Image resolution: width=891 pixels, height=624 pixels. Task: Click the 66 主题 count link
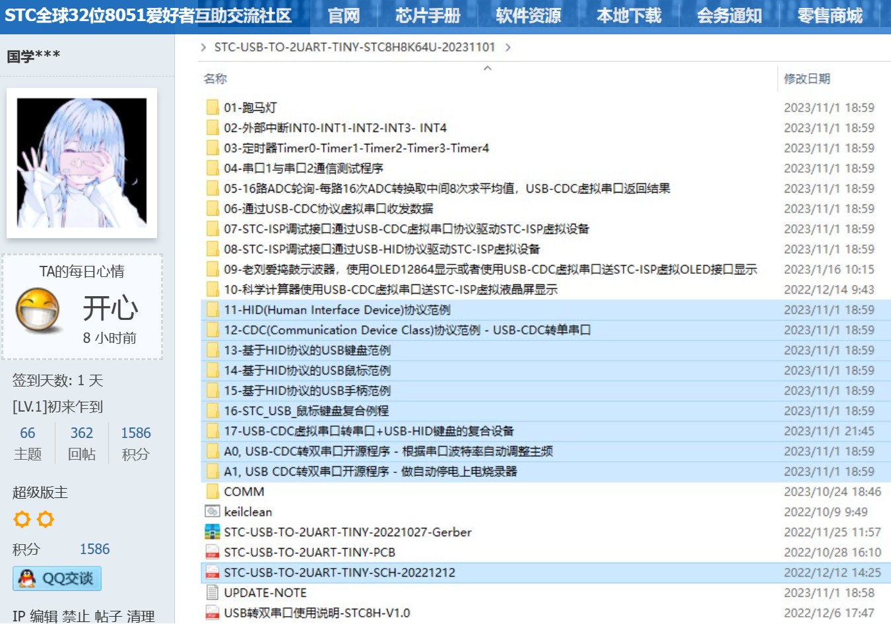pyautogui.click(x=28, y=433)
